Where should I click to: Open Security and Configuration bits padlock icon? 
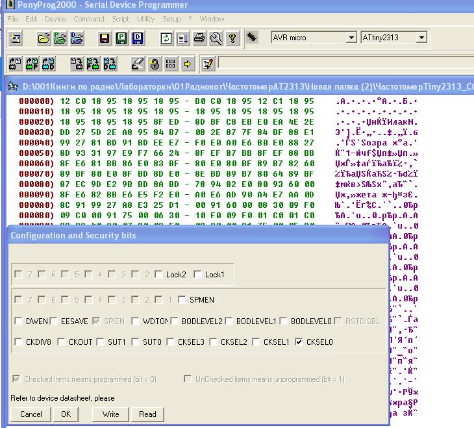(x=155, y=64)
